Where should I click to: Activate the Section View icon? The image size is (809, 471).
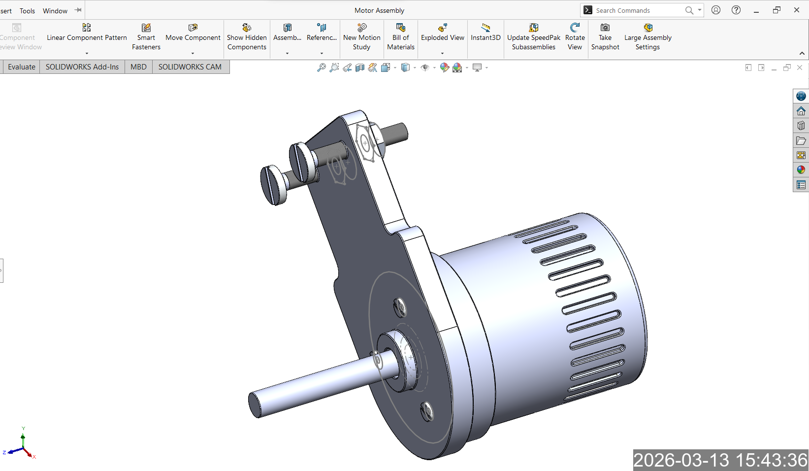tap(360, 67)
